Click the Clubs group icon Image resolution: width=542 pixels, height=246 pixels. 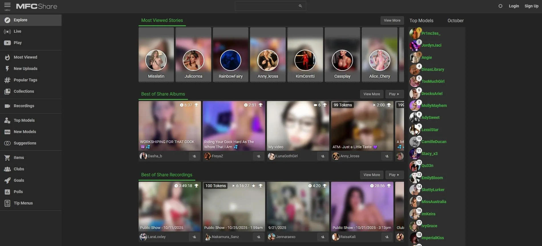(7, 169)
